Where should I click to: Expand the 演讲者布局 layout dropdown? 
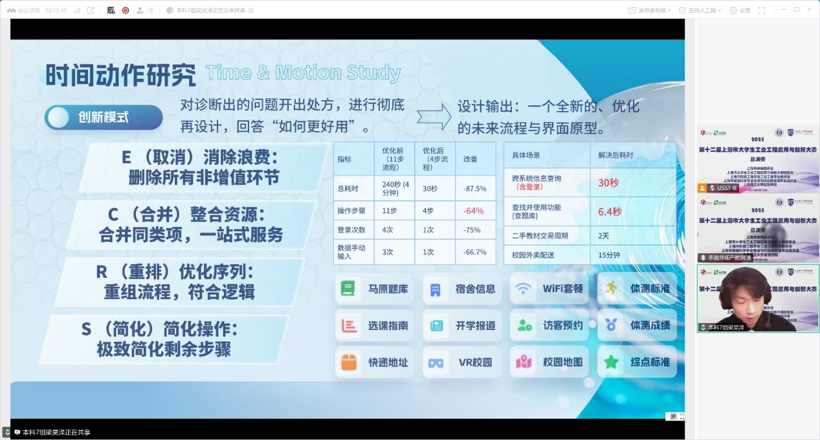click(x=649, y=10)
